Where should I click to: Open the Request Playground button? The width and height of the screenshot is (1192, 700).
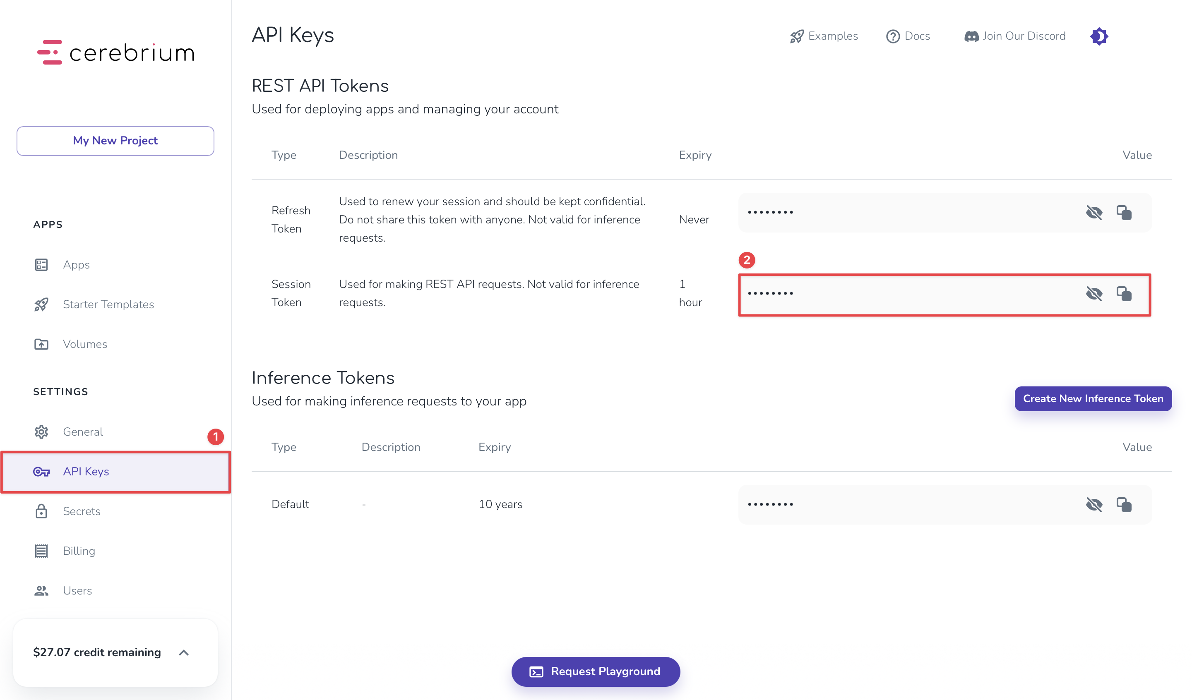point(596,671)
